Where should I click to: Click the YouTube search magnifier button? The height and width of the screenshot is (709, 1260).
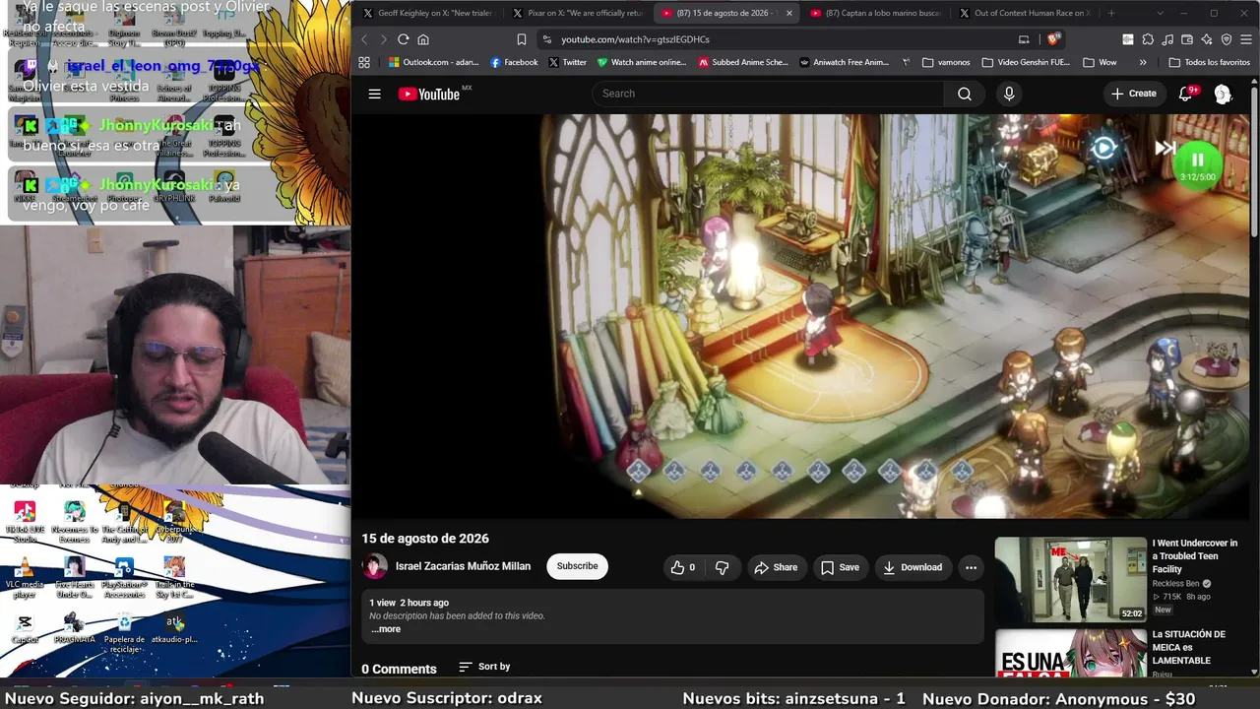965,94
